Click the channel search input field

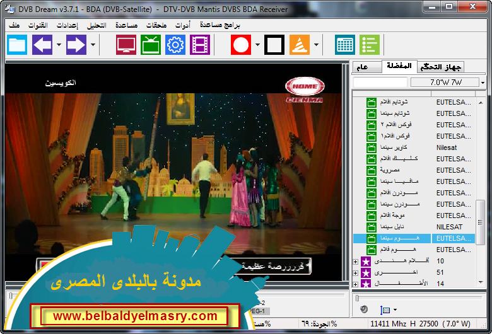click(x=380, y=83)
